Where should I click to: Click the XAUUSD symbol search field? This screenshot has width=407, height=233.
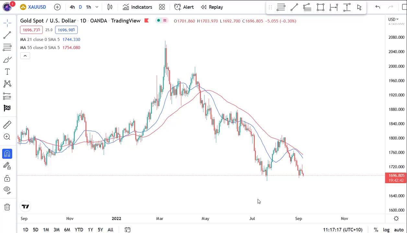point(33,7)
